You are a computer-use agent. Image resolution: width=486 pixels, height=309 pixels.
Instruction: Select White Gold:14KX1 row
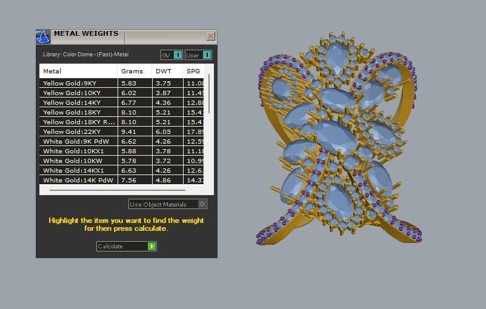click(121, 170)
